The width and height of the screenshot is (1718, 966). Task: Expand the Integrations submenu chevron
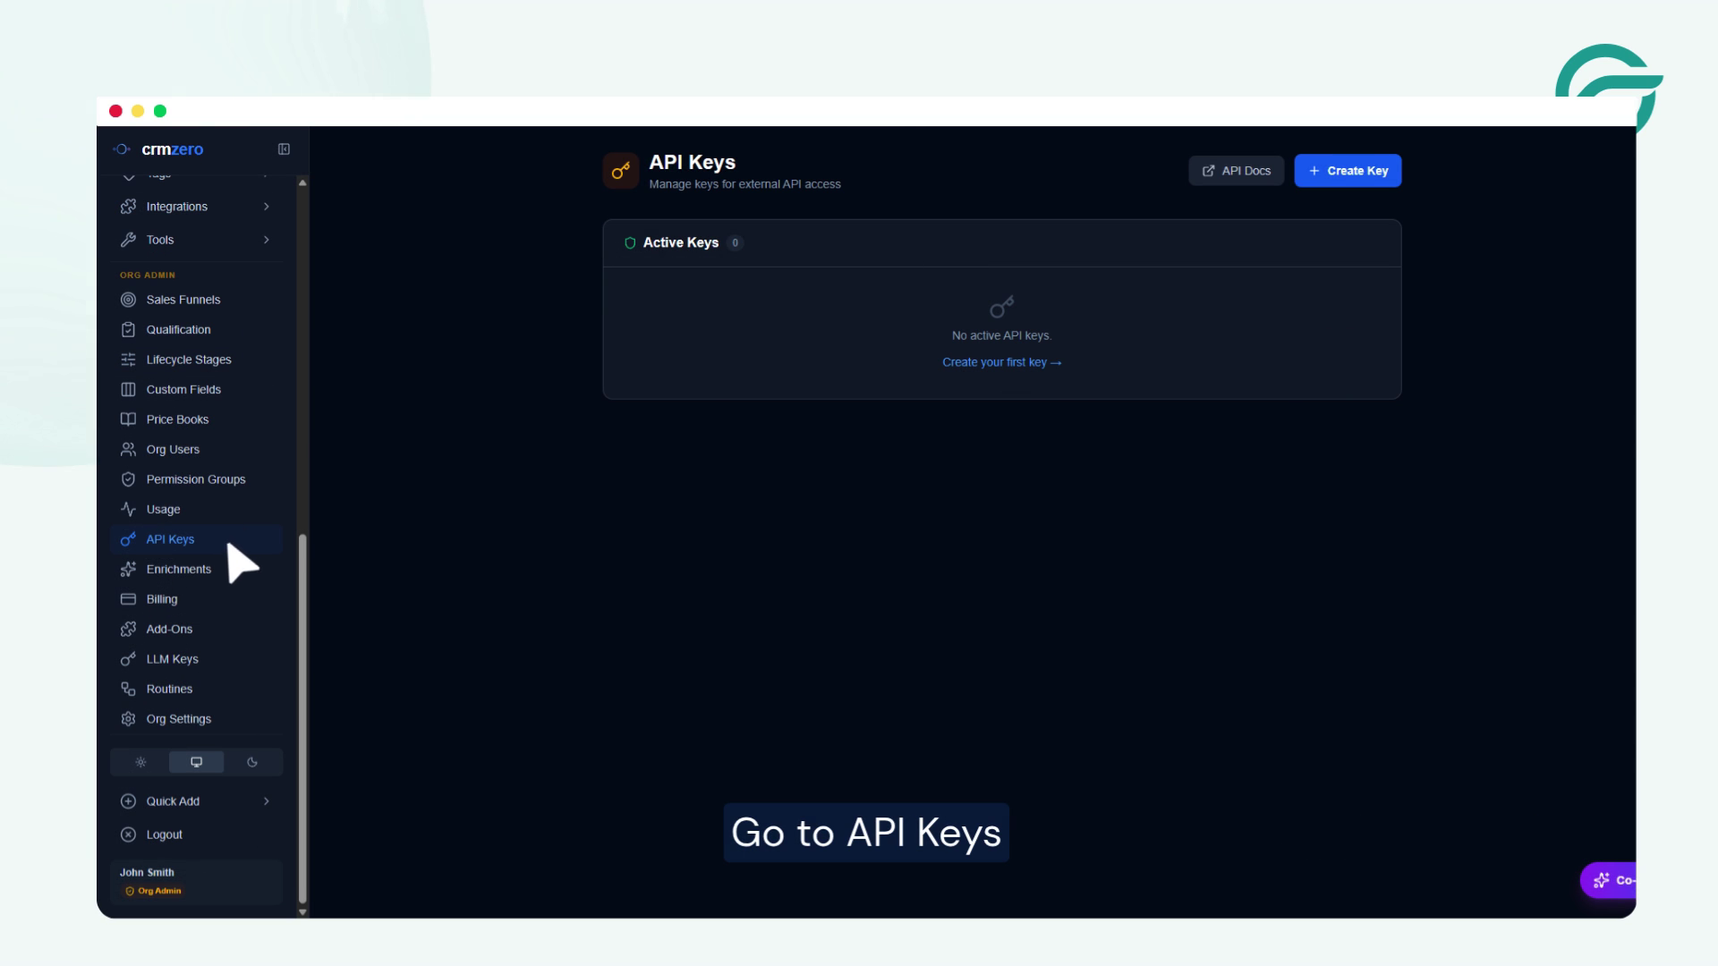(x=267, y=207)
